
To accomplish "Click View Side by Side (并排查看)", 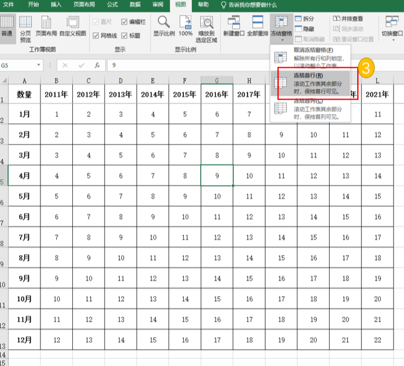I will tap(348, 19).
